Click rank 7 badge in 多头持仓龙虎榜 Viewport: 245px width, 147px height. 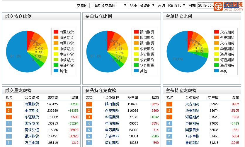[x=89, y=143]
